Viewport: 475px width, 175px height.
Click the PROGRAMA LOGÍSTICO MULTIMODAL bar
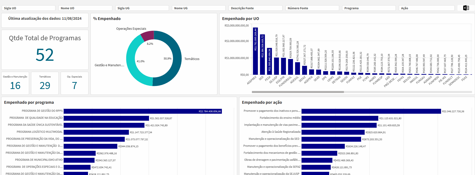click(96, 132)
